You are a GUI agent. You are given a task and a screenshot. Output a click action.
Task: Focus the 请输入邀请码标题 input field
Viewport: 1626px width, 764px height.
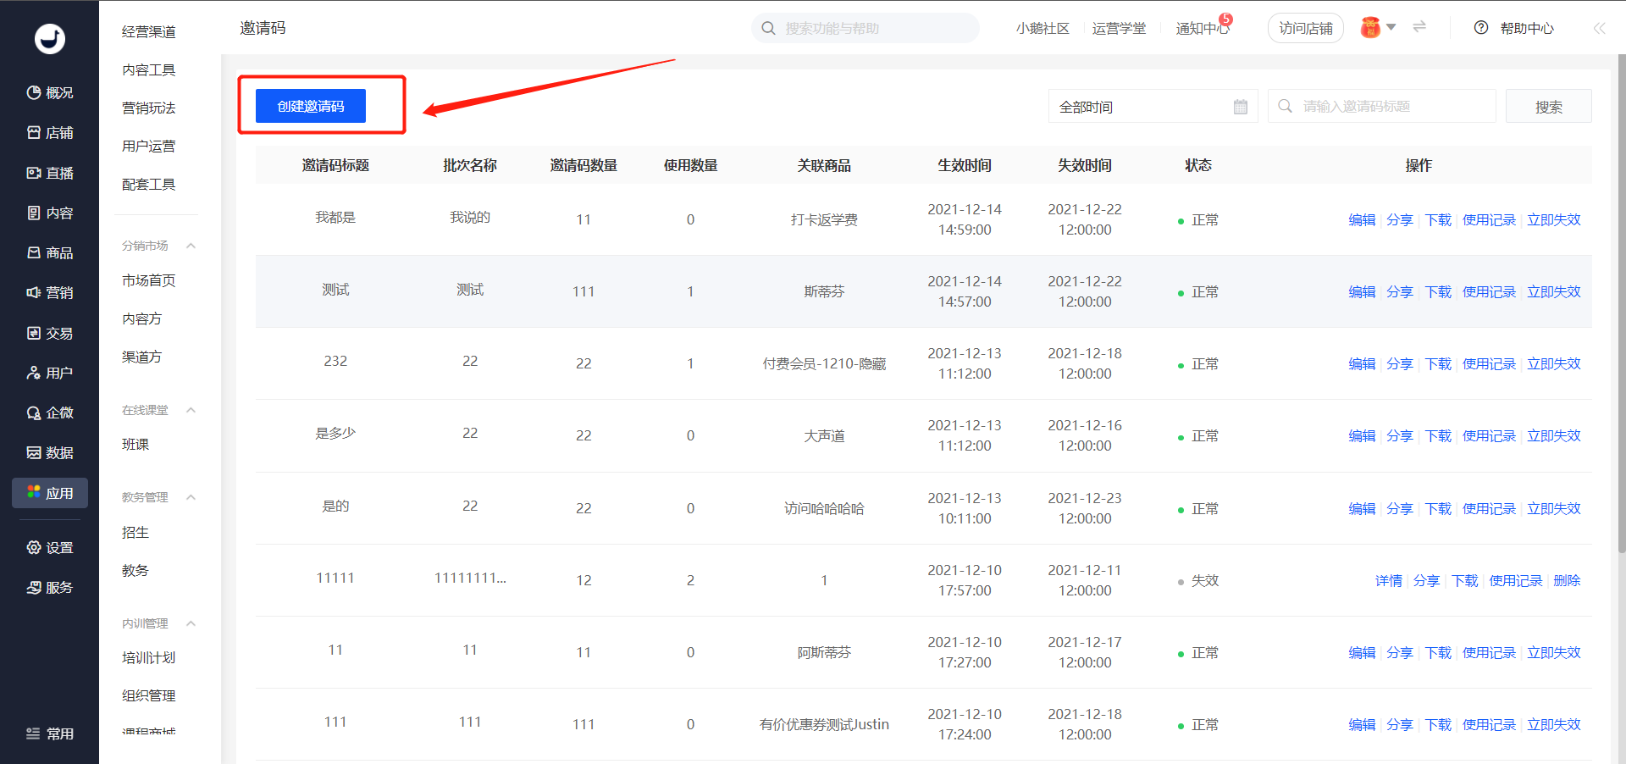(1381, 107)
